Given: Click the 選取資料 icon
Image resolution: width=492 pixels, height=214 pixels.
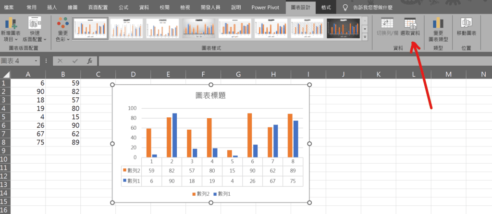Looking at the screenshot, I should (410, 24).
